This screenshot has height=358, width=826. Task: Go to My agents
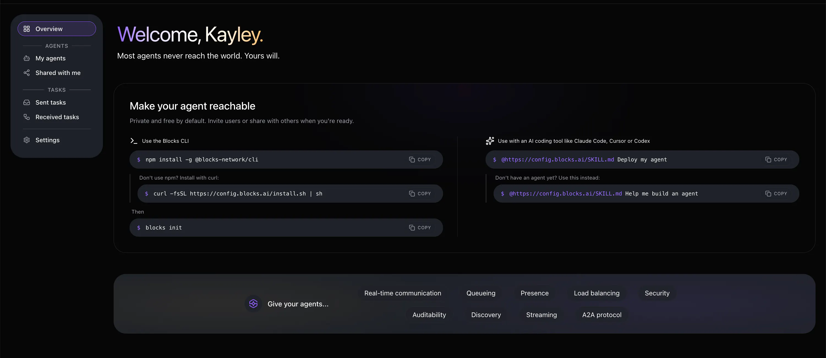tap(57, 58)
